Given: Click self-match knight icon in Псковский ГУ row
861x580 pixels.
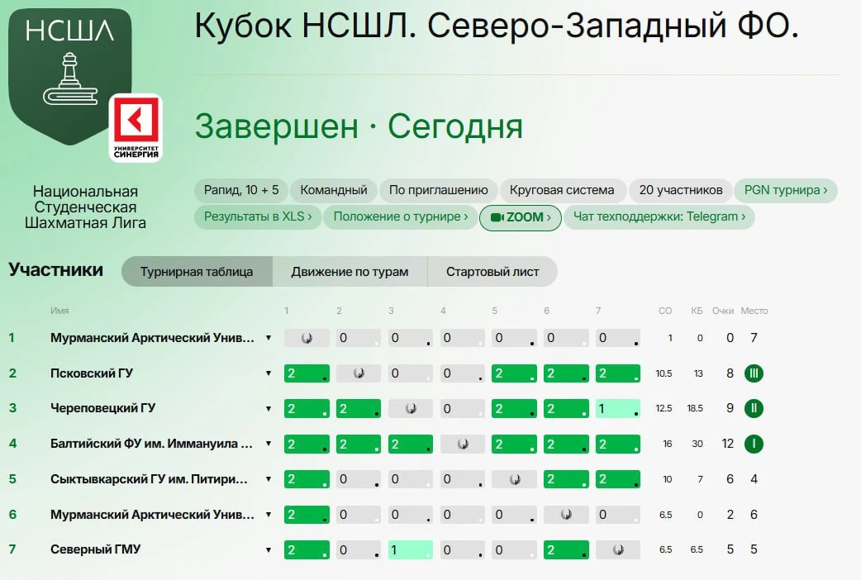Looking at the screenshot, I should click(x=359, y=373).
